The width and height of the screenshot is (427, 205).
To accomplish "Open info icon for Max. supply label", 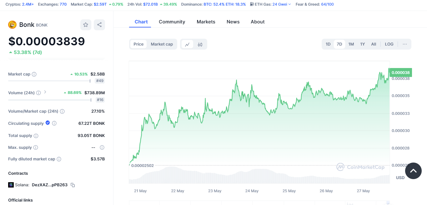I will pos(36,148).
